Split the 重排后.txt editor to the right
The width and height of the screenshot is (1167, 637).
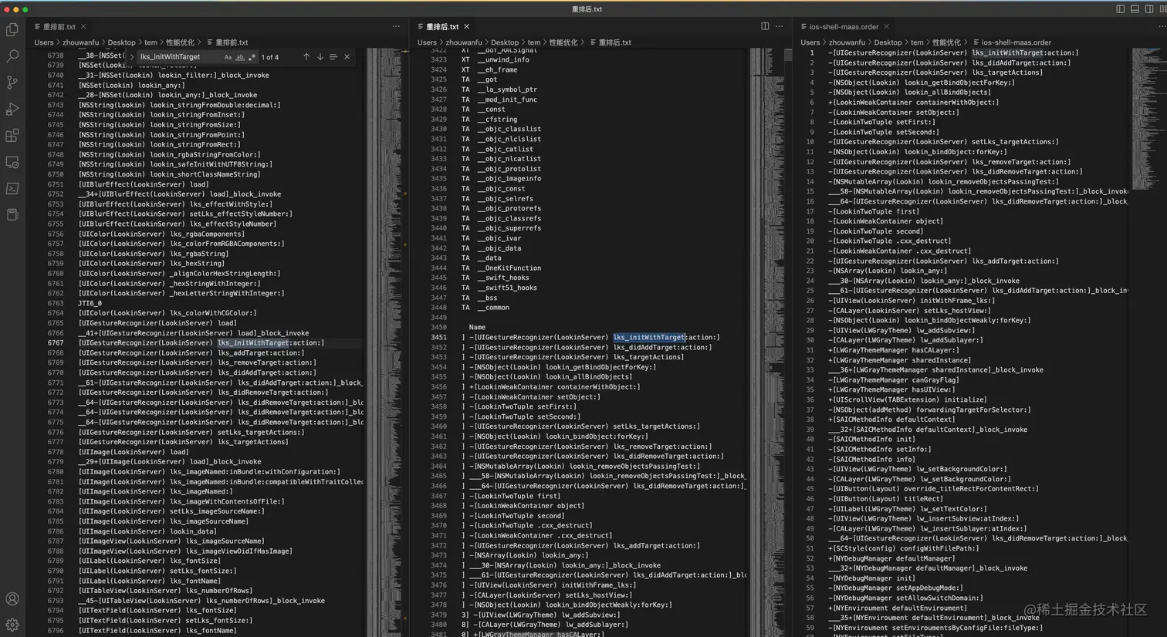(765, 26)
